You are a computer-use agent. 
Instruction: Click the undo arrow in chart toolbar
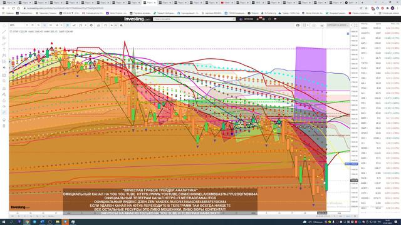click(112, 25)
